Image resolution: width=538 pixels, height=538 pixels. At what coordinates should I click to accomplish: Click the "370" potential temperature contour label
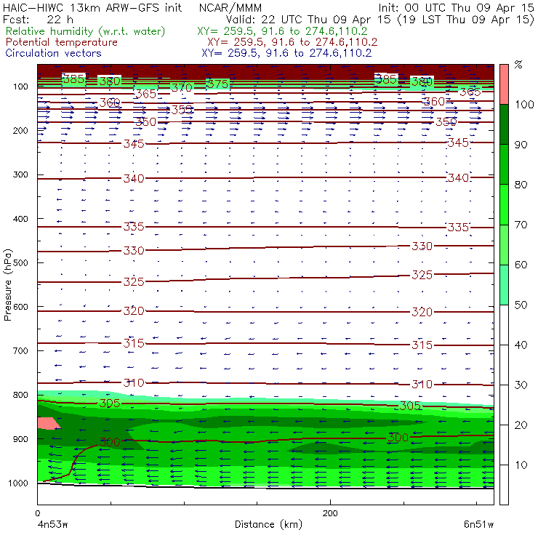coord(182,88)
